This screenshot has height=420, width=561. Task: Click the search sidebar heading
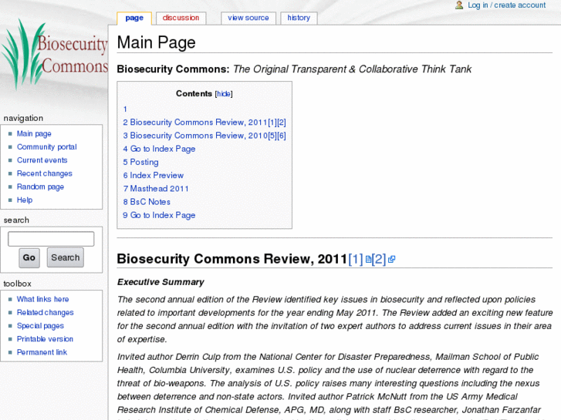tap(16, 220)
